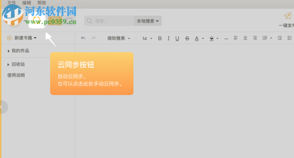This screenshot has height=158, width=294.
Task: Open the font size 14 dropdown
Action: [x=147, y=38]
